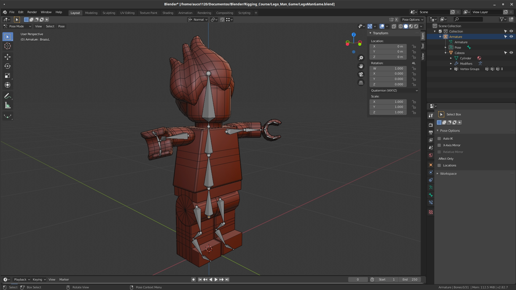The height and width of the screenshot is (290, 516).
Task: Hide the Cabeza object in outliner
Action: (x=511, y=53)
